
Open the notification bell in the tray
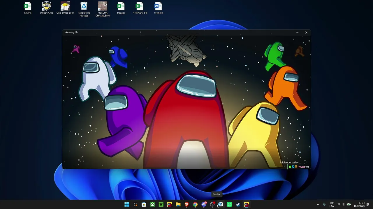[x=368, y=204]
